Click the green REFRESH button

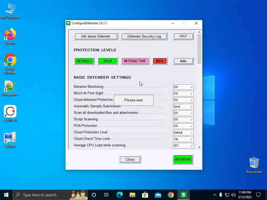(x=183, y=159)
